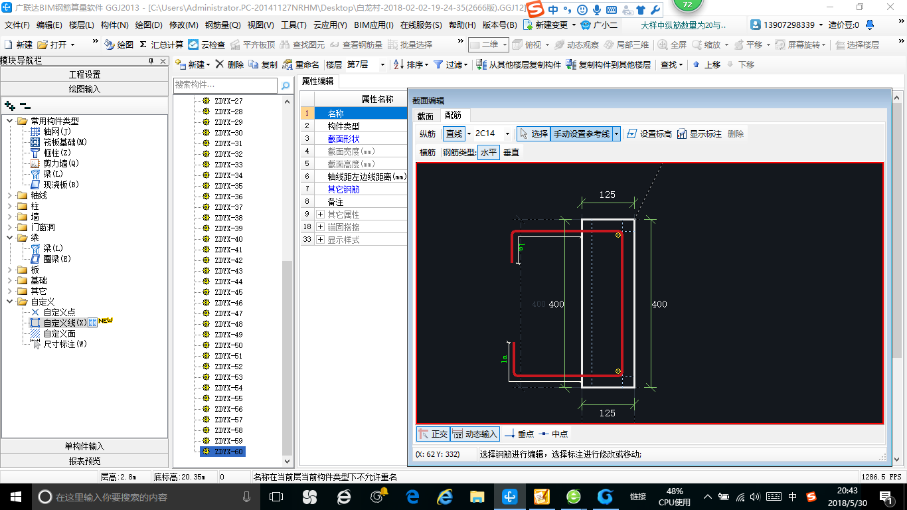Toggle 正交 orthogonal mode
The width and height of the screenshot is (907, 510).
click(x=433, y=434)
